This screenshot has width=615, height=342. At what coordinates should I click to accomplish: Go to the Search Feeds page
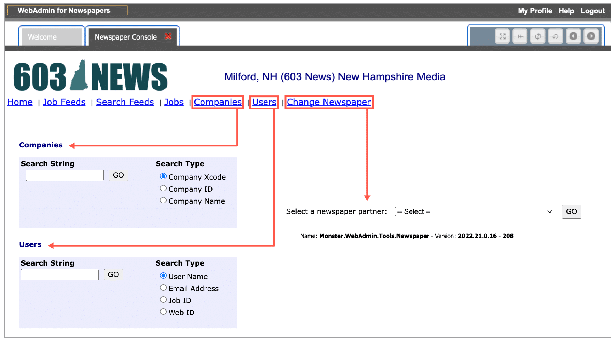125,102
